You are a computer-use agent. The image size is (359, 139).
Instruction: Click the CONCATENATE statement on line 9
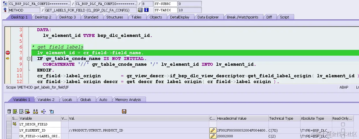149,64
